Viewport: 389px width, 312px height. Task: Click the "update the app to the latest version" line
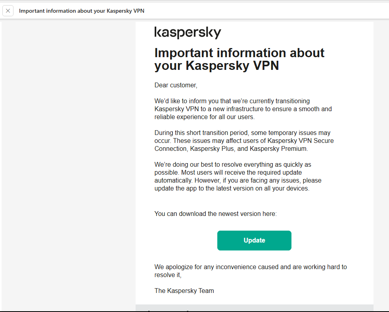(x=232, y=188)
